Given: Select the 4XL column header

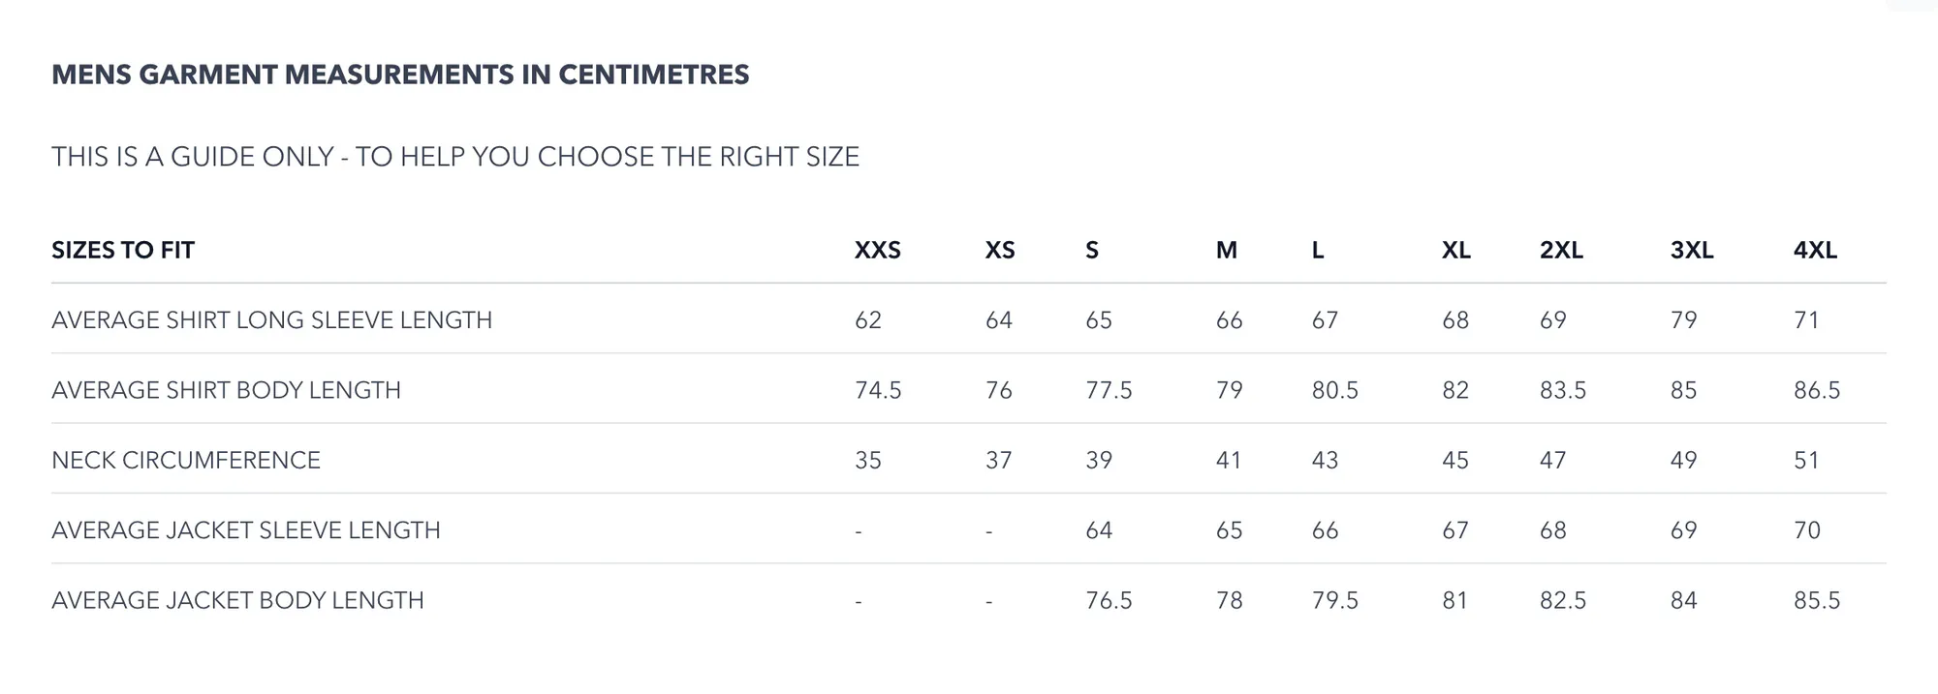Looking at the screenshot, I should [1816, 250].
